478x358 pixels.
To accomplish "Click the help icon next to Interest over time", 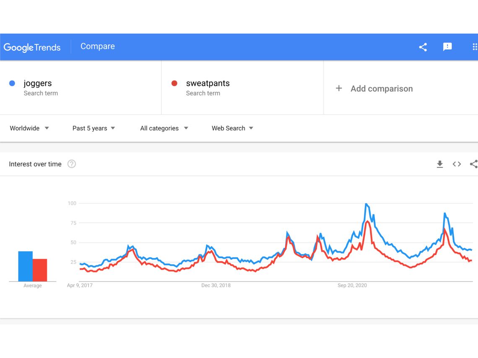I will (72, 164).
